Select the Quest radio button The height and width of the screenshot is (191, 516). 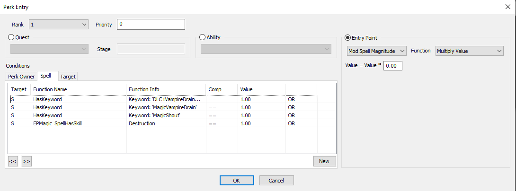(x=11, y=38)
